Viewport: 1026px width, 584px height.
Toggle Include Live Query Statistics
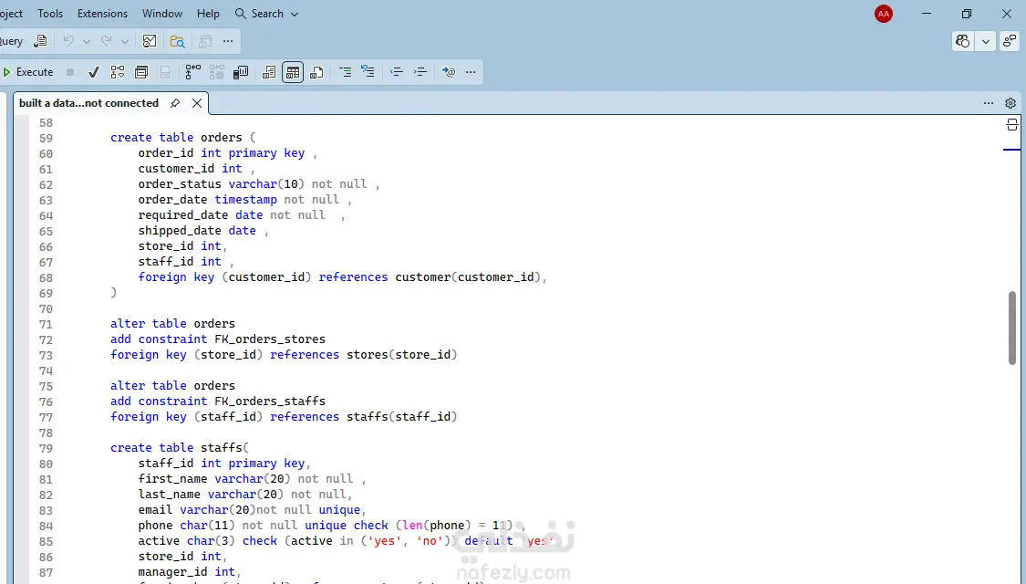tap(216, 72)
